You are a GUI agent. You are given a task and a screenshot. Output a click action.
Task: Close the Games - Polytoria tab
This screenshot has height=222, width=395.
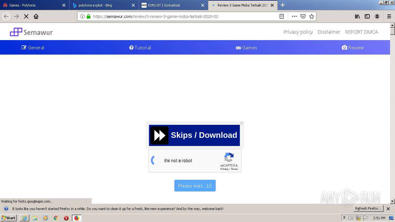coord(64,5)
